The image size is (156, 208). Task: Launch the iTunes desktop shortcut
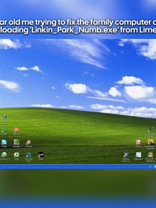[16, 155]
